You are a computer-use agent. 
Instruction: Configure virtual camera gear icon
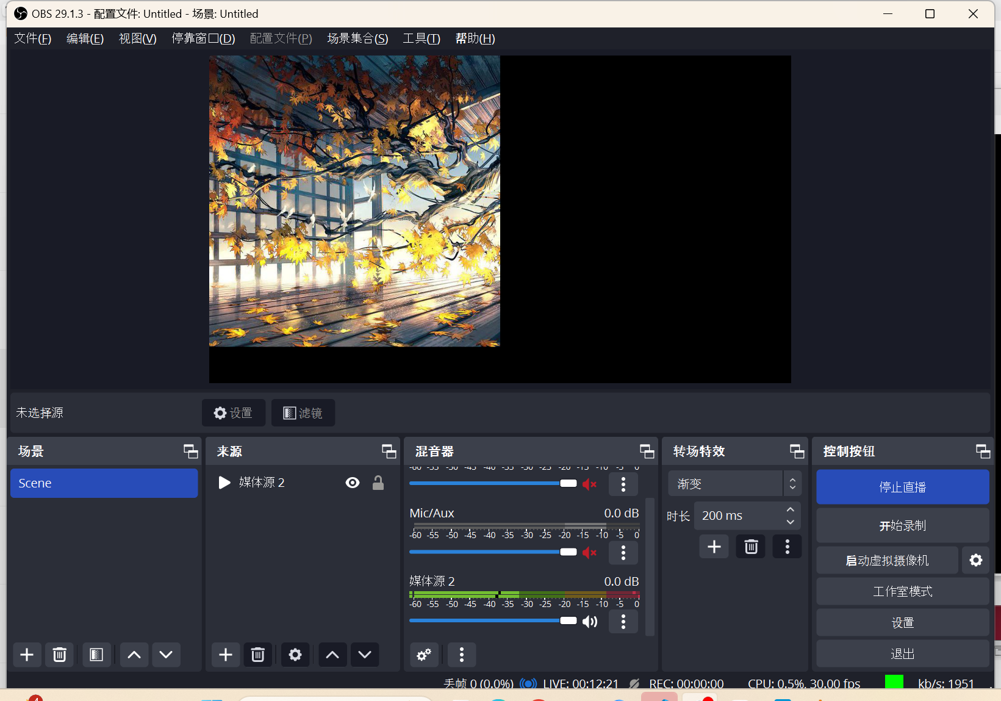[976, 560]
